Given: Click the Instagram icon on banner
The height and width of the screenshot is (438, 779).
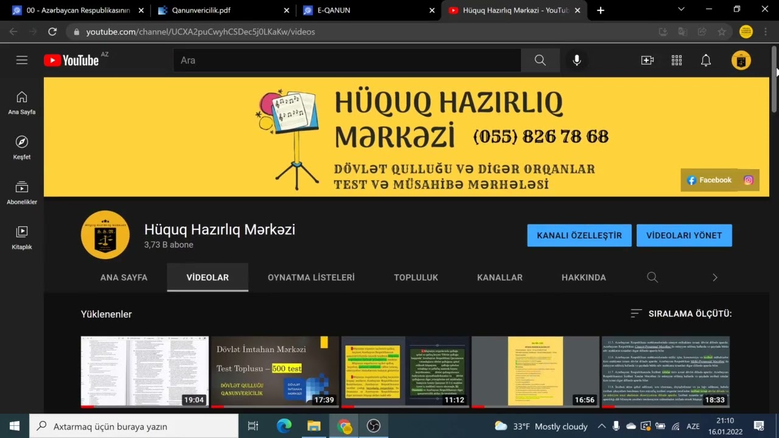Looking at the screenshot, I should point(749,180).
